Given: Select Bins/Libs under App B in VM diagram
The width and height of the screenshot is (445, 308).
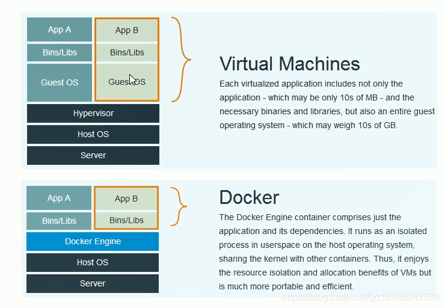Looking at the screenshot, I should [127, 52].
